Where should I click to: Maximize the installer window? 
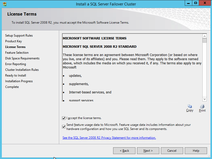195,3
